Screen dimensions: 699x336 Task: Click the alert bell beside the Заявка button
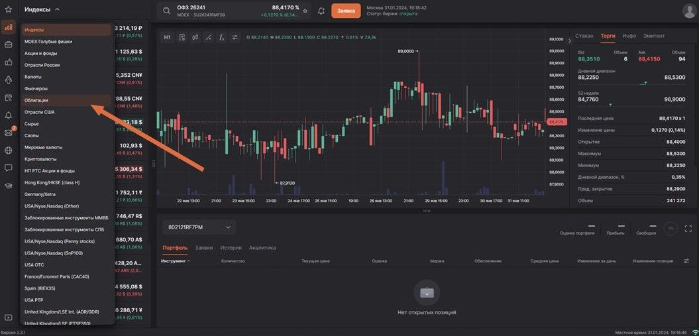321,11
